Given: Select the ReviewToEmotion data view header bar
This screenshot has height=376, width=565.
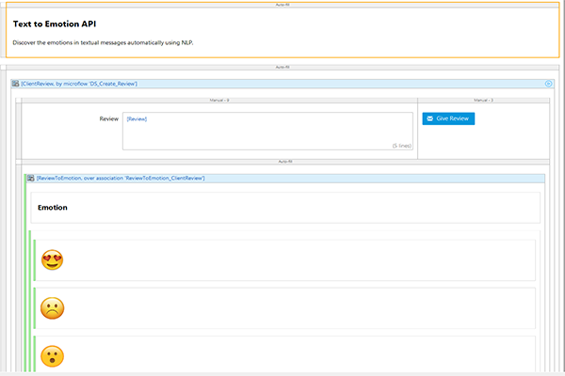Looking at the screenshot, I should 282,178.
